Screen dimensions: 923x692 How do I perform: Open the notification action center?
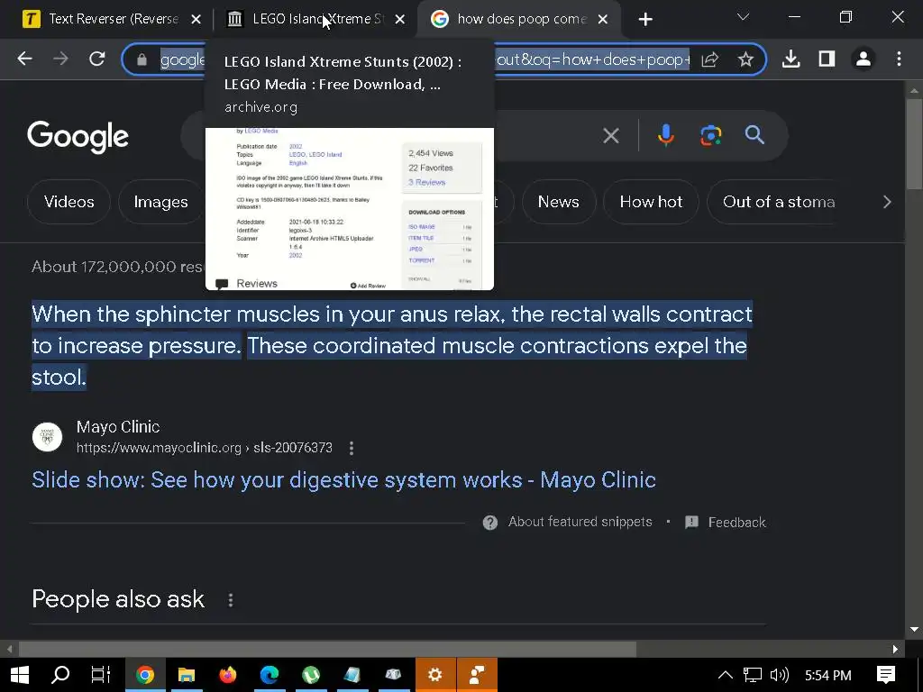tap(886, 675)
